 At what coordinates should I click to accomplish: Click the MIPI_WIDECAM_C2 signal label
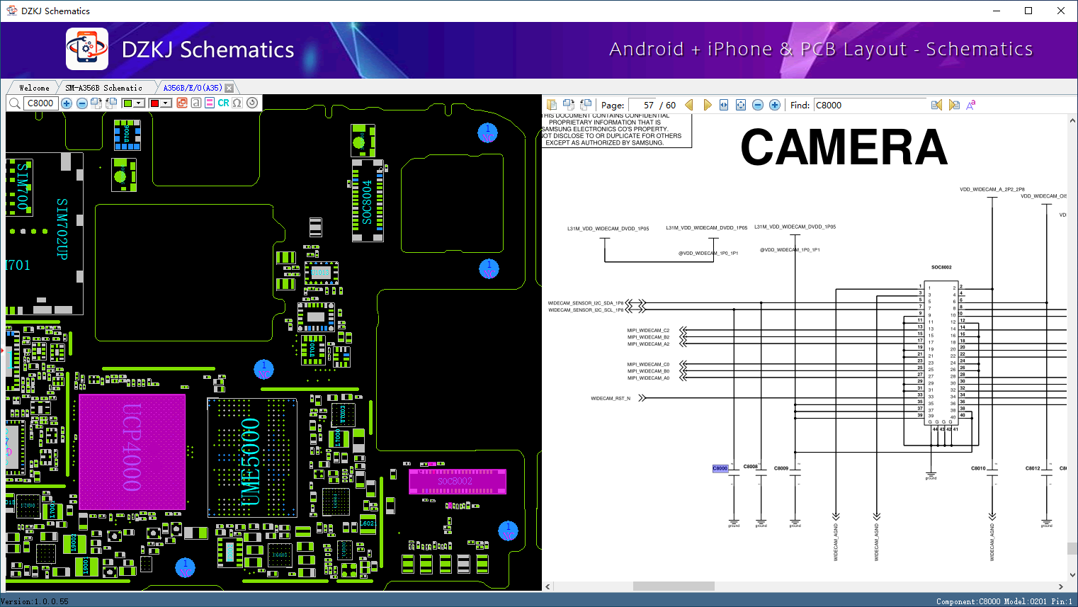648,331
